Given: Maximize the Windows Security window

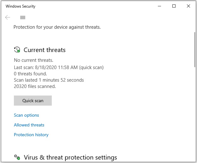Looking at the screenshot, I should 174,6.
